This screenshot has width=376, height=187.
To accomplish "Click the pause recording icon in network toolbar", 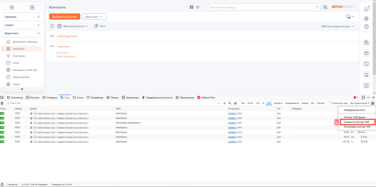I will pyautogui.click(x=219, y=103).
